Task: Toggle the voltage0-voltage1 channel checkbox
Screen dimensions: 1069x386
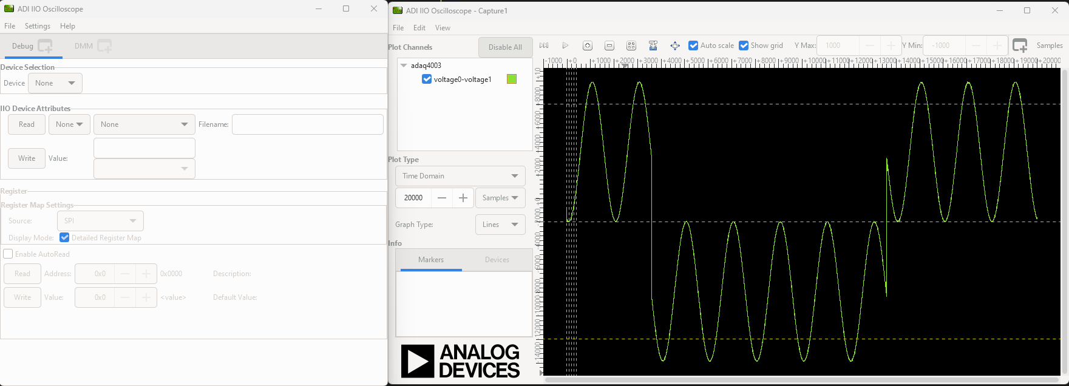Action: [427, 79]
